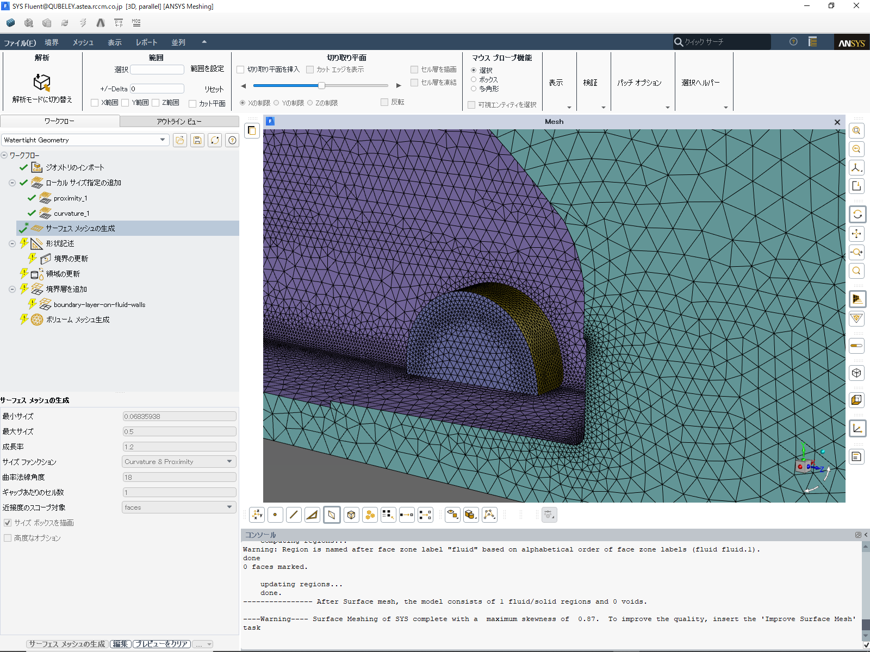Click the clipping plane position slider
The height and width of the screenshot is (652, 870).
pyautogui.click(x=321, y=85)
